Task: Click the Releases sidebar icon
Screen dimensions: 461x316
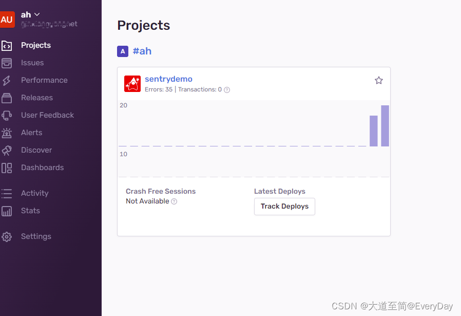Action: click(7, 98)
